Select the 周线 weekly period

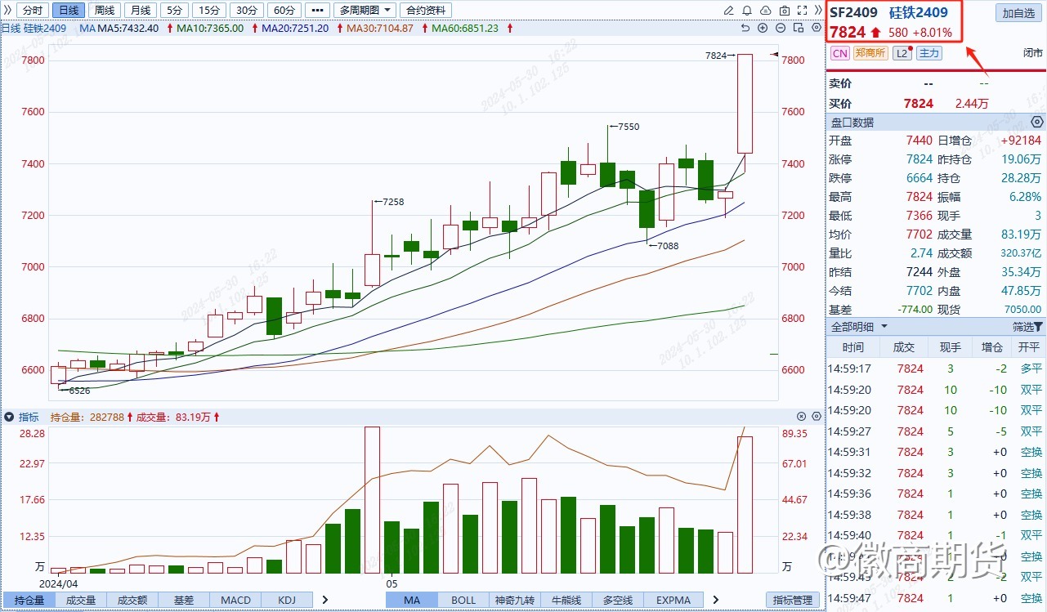[x=104, y=11]
